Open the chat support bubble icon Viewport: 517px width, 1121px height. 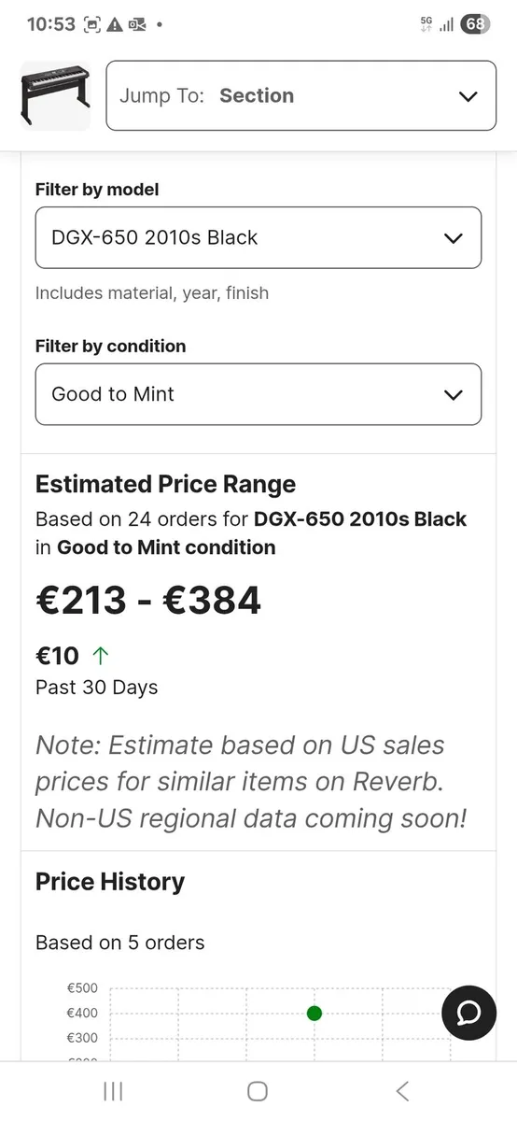coord(468,1013)
